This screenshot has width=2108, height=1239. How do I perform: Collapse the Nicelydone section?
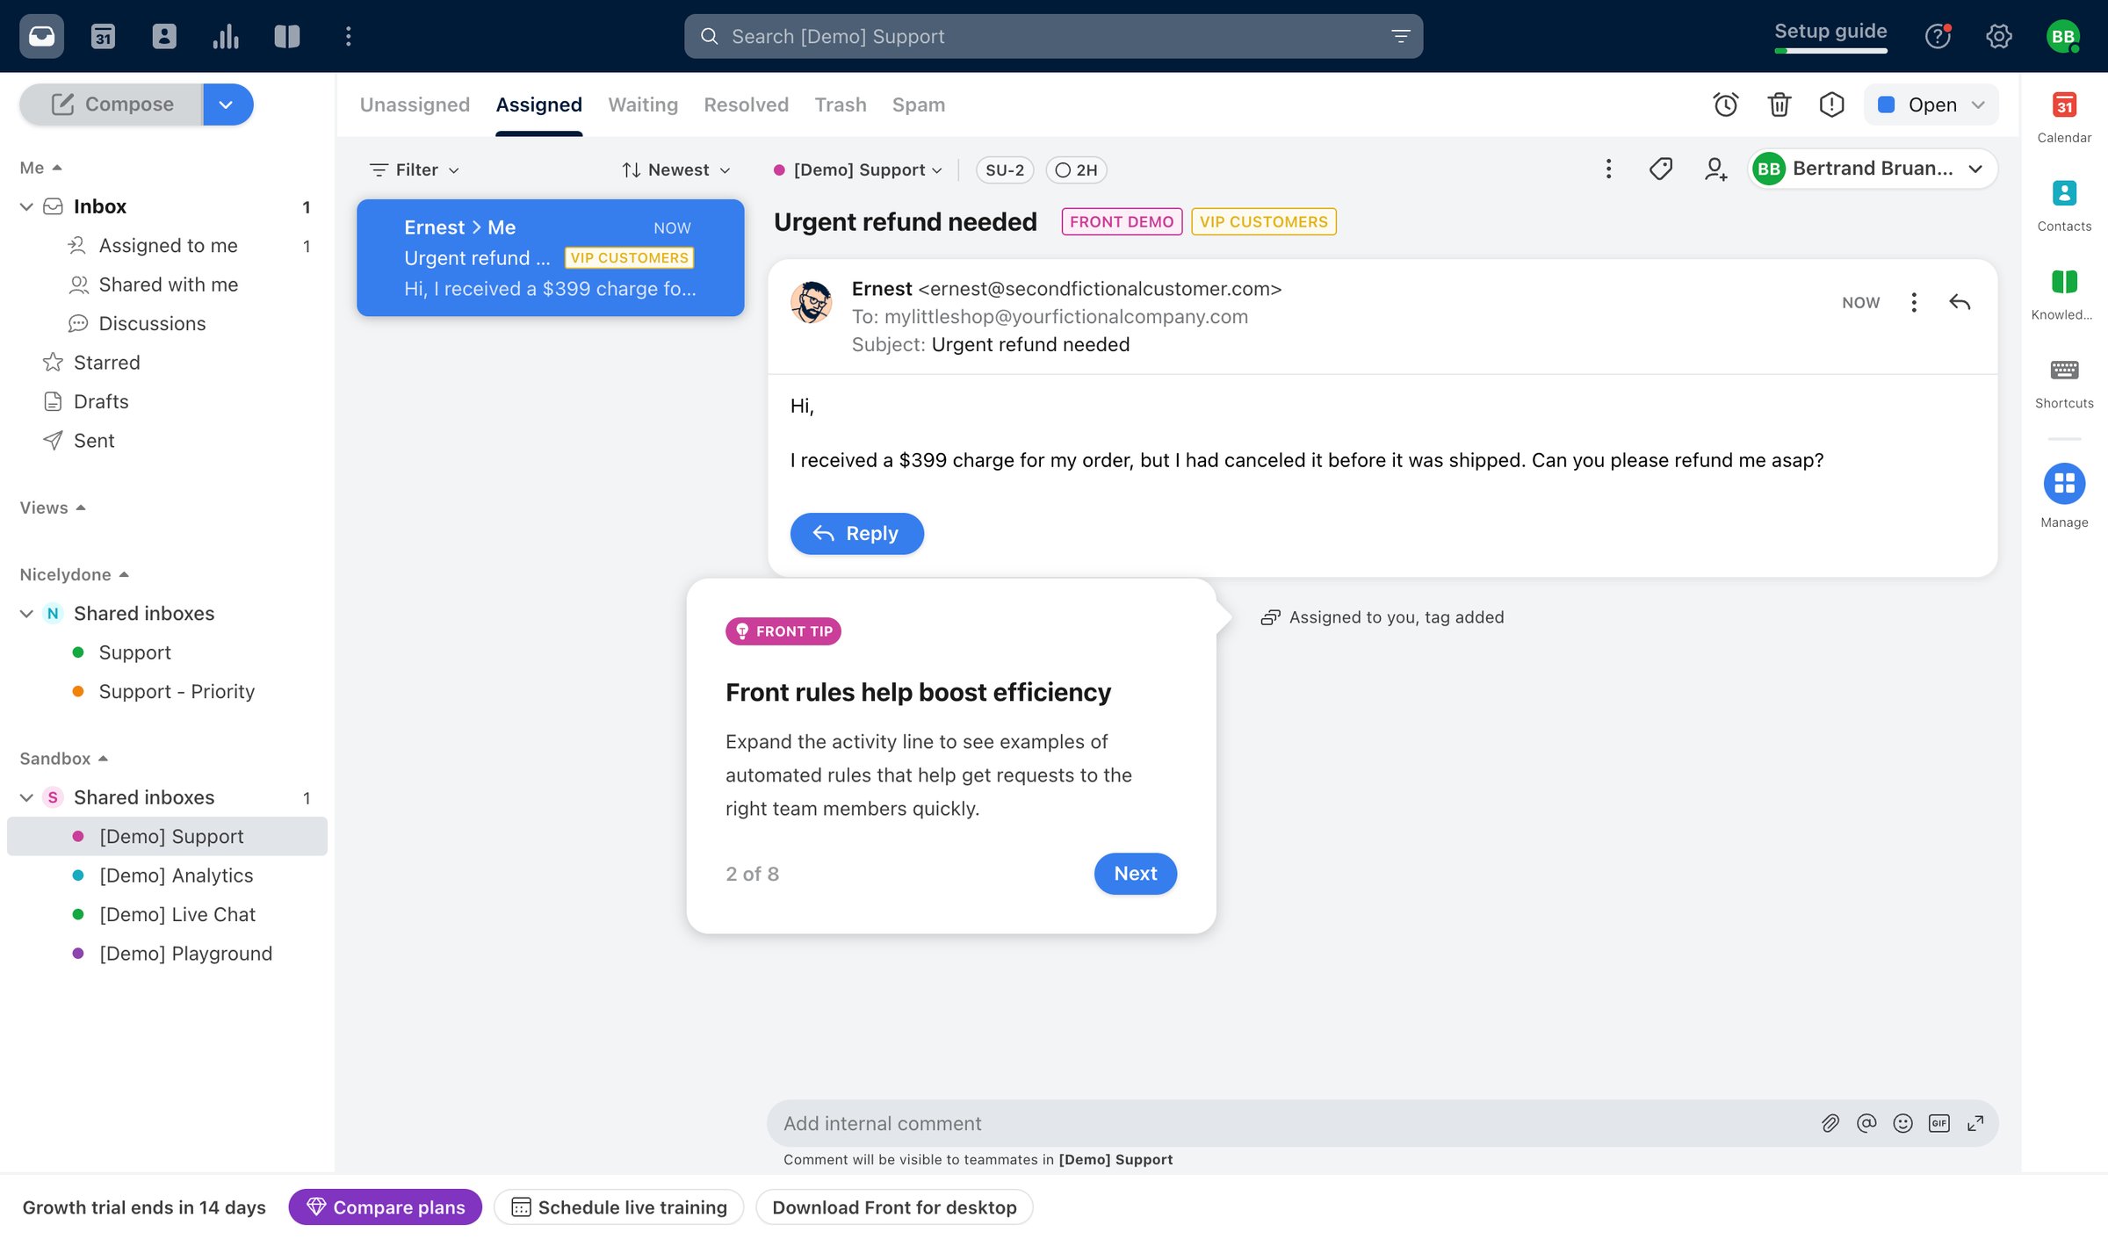75,574
